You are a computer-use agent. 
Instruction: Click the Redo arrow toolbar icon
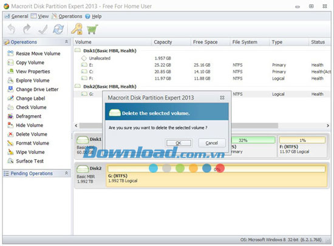tap(27, 29)
